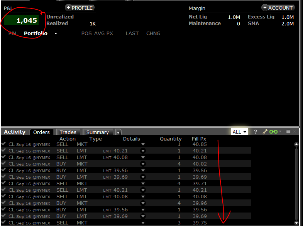Click the SMA 2.0M value
Image resolution: width=303 pixels, height=226 pixels.
coord(288,24)
